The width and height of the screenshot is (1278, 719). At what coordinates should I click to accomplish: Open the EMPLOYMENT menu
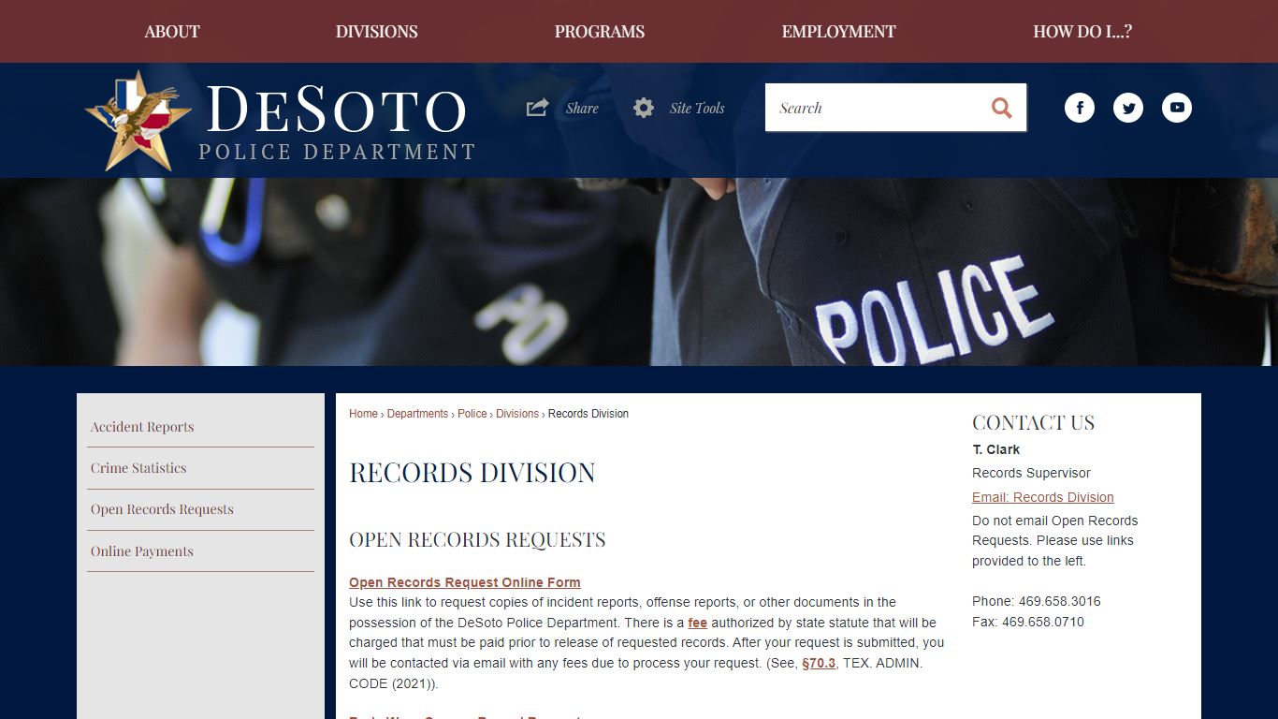pyautogui.click(x=839, y=31)
